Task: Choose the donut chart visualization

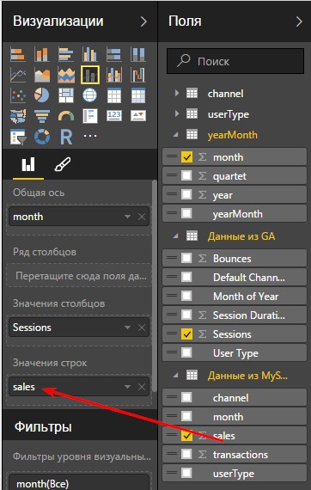Action: (42, 136)
